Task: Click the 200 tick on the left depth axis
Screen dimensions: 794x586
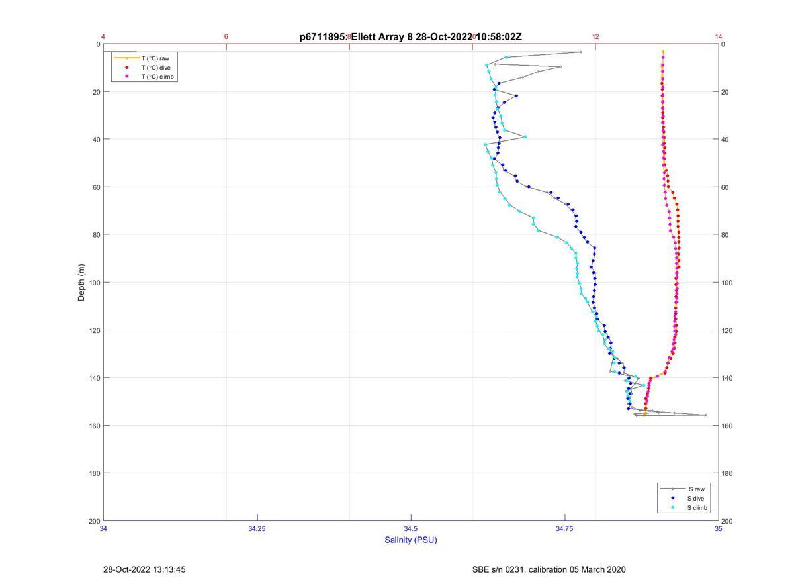Action: pyautogui.click(x=94, y=521)
